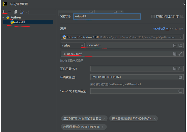Click the PyCharm logo in title bar
This screenshot has width=187, height=132.
click(x=5, y=4)
